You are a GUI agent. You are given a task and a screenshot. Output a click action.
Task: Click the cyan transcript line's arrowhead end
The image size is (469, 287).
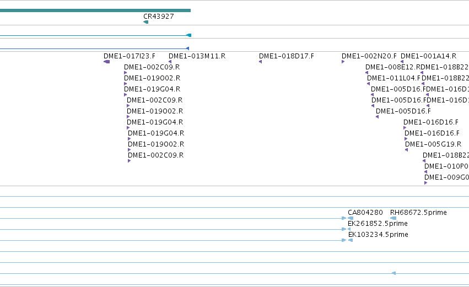pyautogui.click(x=188, y=35)
